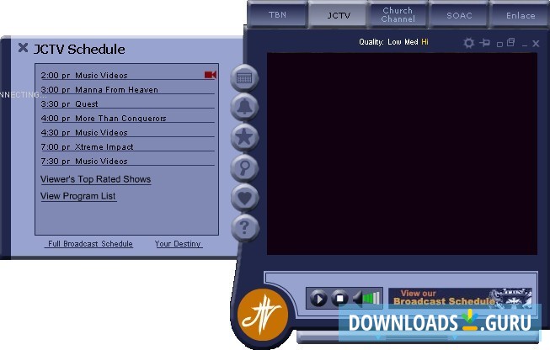Viewport: 550px width, 350px height.
Task: Select the 3:00 Manna From Heaven entry
Action: coord(128,90)
